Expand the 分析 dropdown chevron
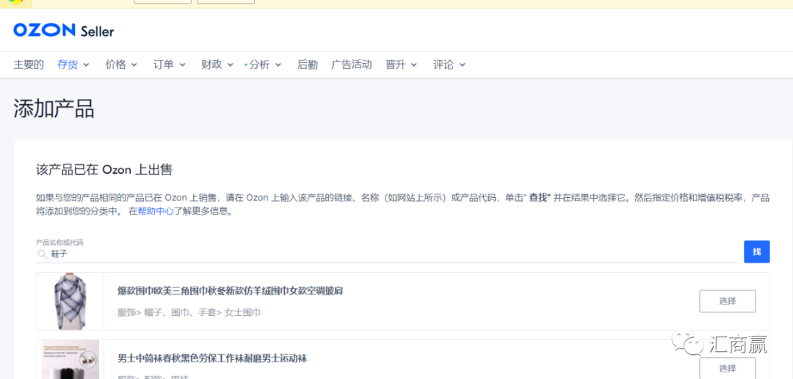 click(278, 65)
